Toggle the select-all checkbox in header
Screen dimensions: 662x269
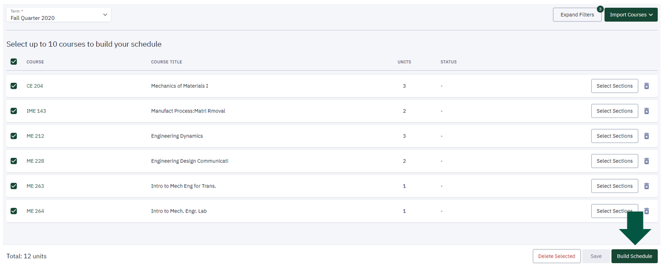tap(14, 62)
